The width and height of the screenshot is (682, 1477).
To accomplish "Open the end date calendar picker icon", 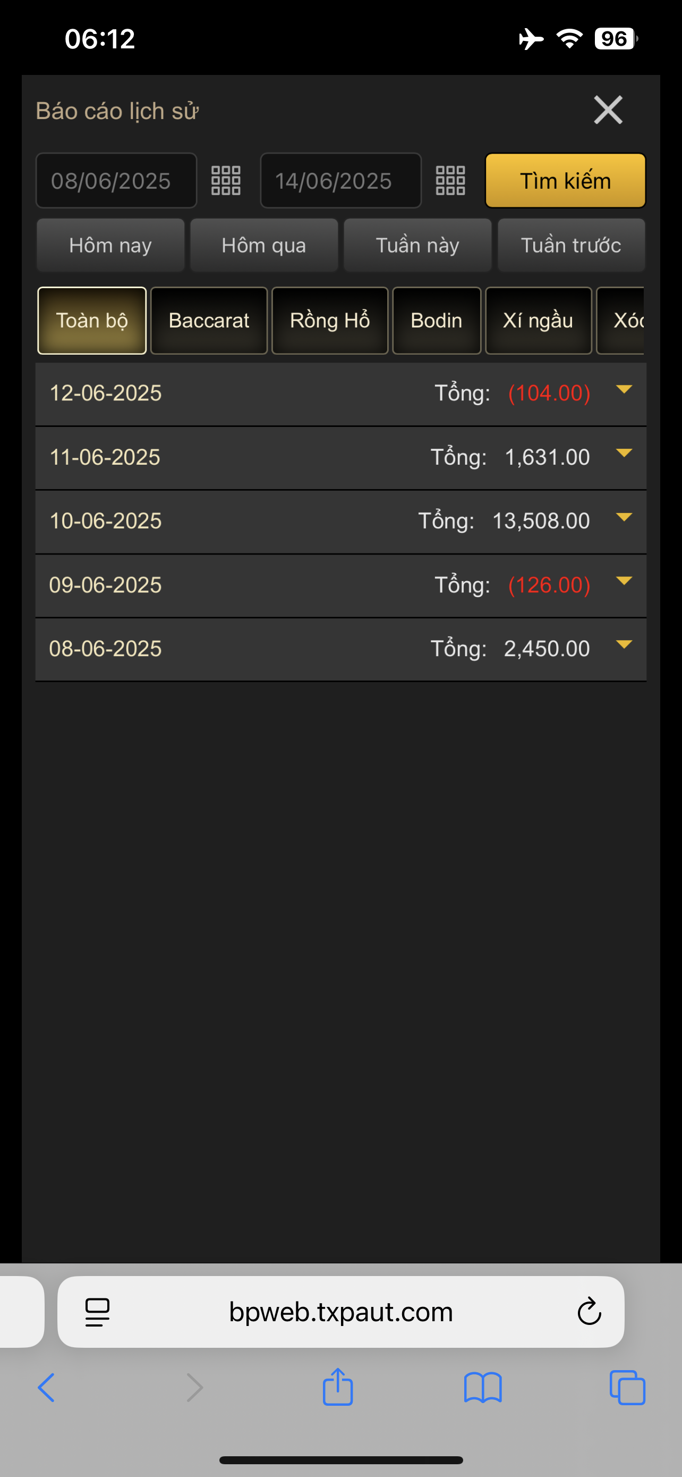I will [x=450, y=181].
